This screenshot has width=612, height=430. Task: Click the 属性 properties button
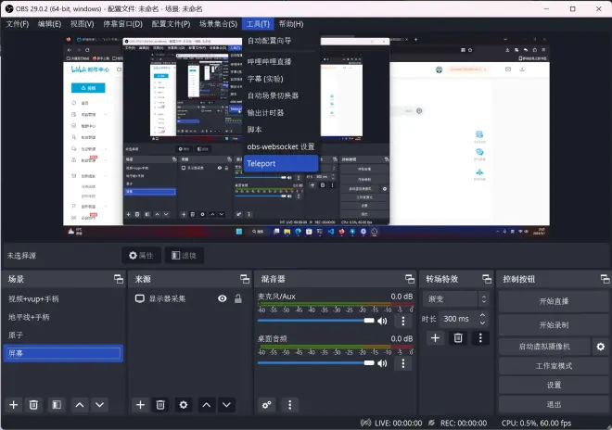[x=141, y=256]
